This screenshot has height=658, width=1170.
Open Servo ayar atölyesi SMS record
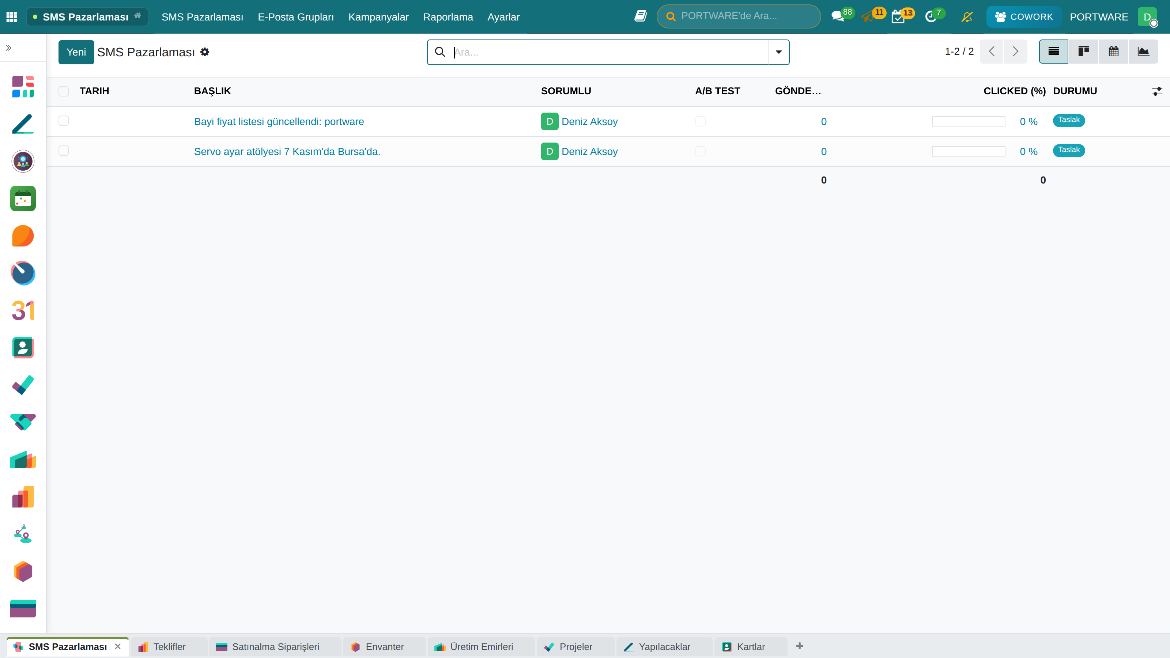[x=287, y=152]
